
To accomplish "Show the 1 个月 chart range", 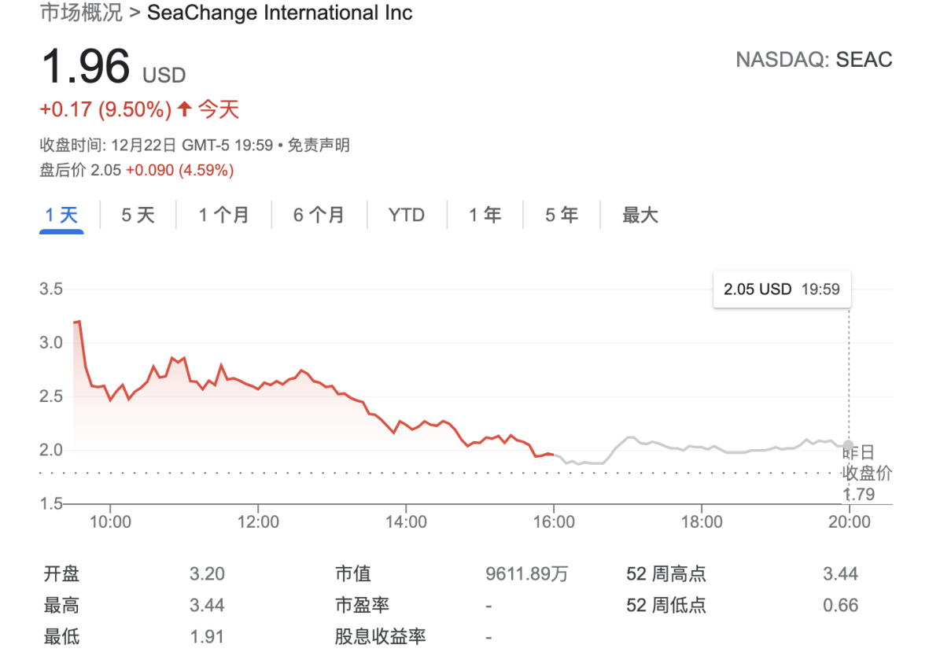I will pyautogui.click(x=223, y=215).
